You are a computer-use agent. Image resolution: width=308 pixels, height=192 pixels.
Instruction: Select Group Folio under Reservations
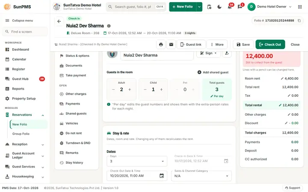[29, 134]
